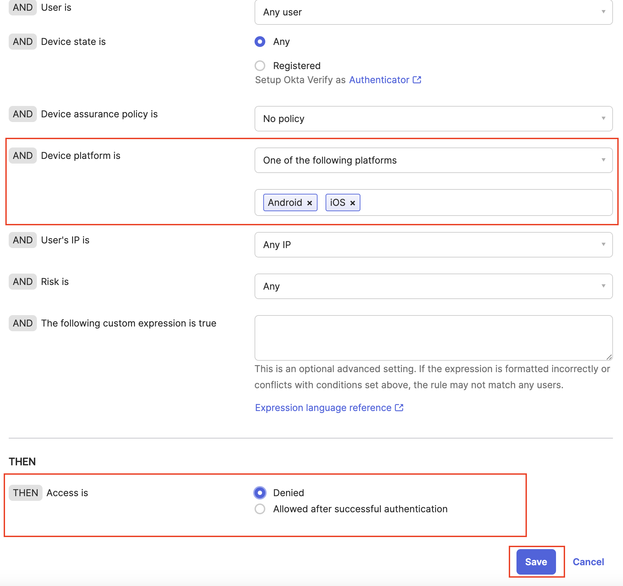This screenshot has height=586, width=623.
Task: Expand User's IP dropdown
Action: click(x=433, y=245)
